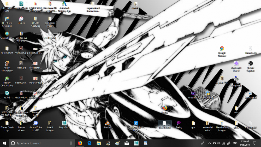The width and height of the screenshot is (261, 147).
Task: Launch Google Chrome from the desktop
Action: click(x=222, y=51)
